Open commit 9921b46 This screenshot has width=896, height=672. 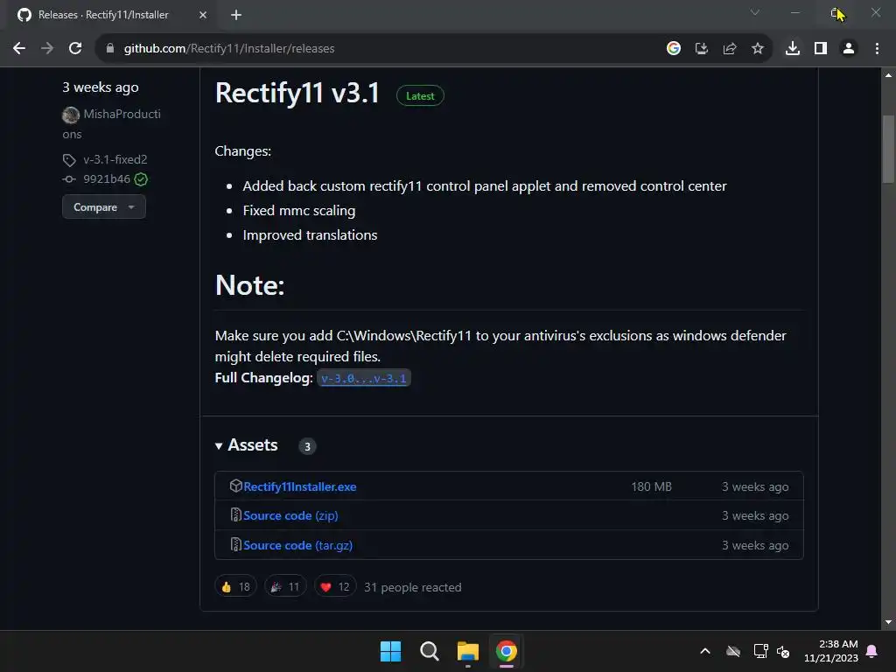point(107,178)
